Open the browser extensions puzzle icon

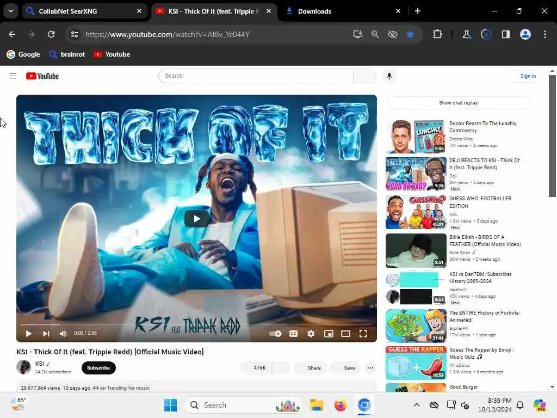point(438,34)
